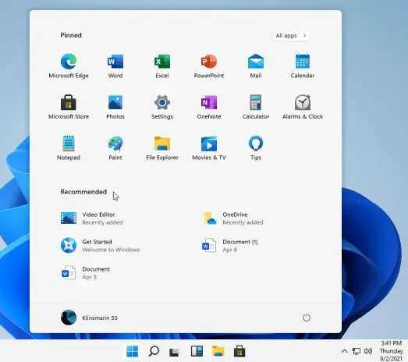Launch Movies & TV
408x362 pixels.
point(209,147)
